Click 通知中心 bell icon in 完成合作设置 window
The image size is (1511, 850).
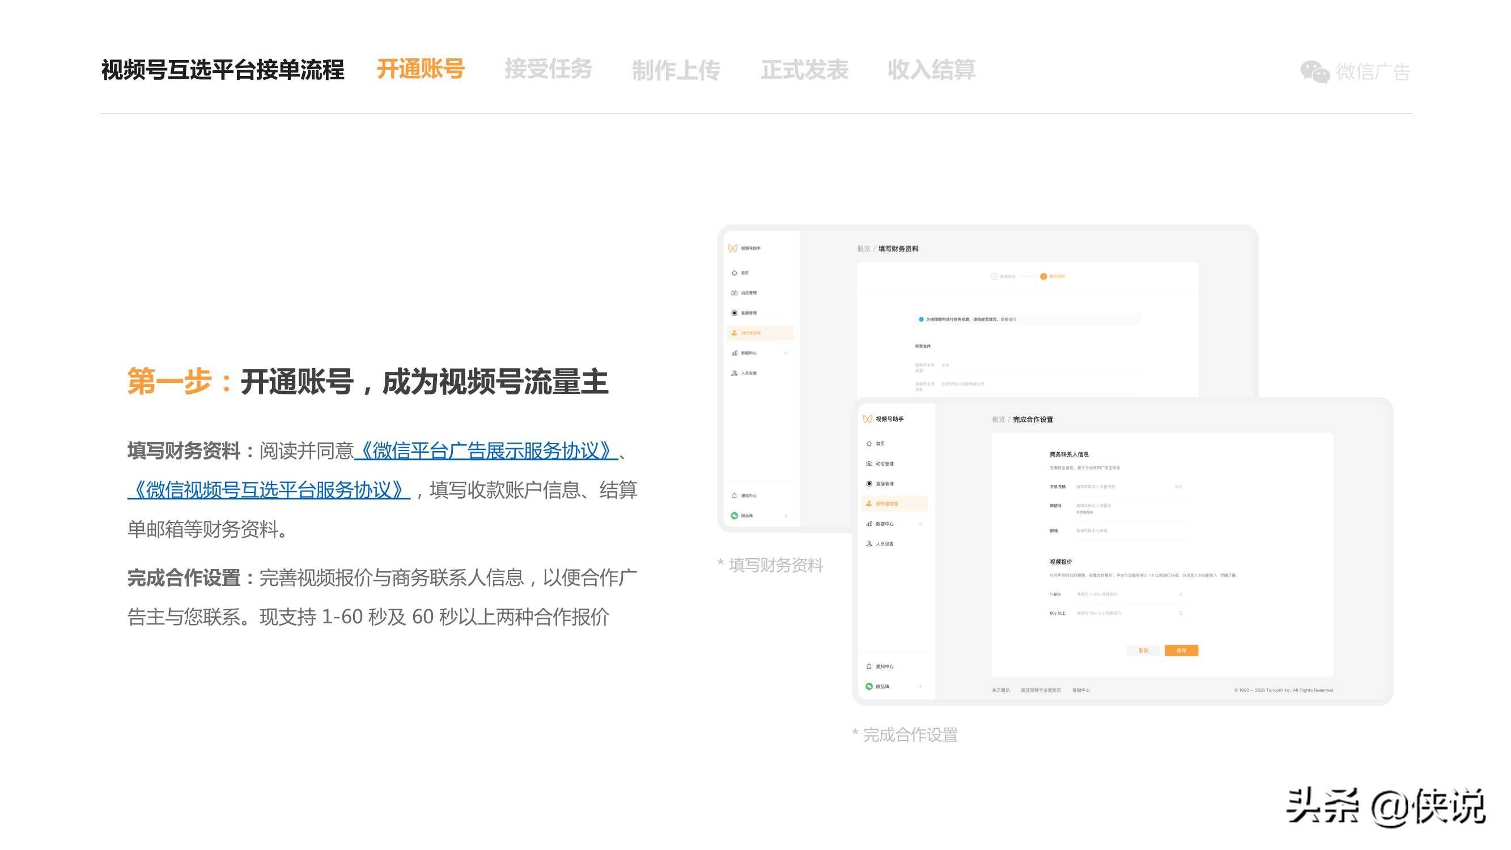869,666
